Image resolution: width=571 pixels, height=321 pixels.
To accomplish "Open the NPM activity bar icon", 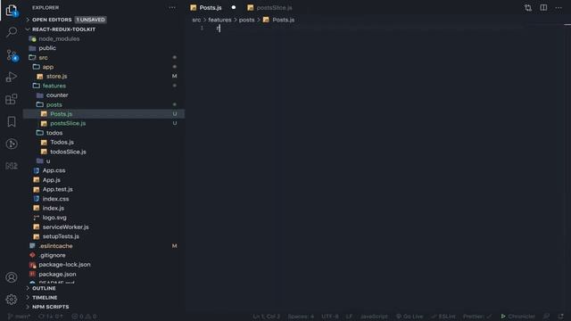I will (x=12, y=166).
